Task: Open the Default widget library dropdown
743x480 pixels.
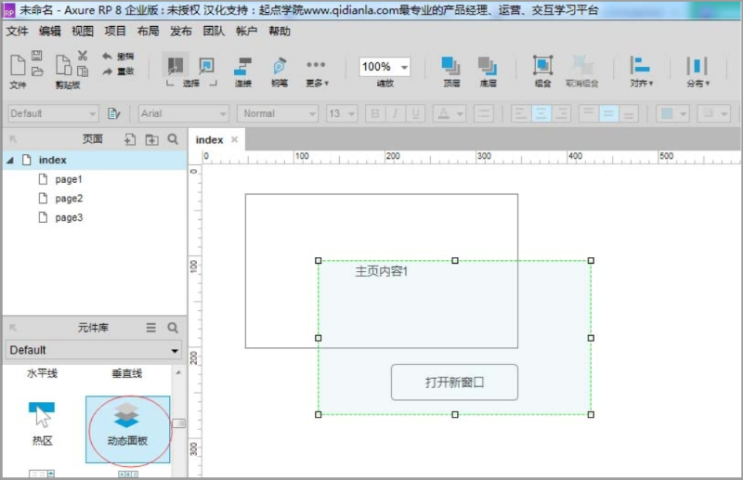Action: tap(93, 350)
